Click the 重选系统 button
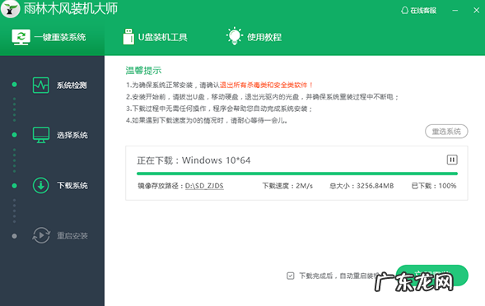The height and width of the screenshot is (306, 485). [446, 132]
